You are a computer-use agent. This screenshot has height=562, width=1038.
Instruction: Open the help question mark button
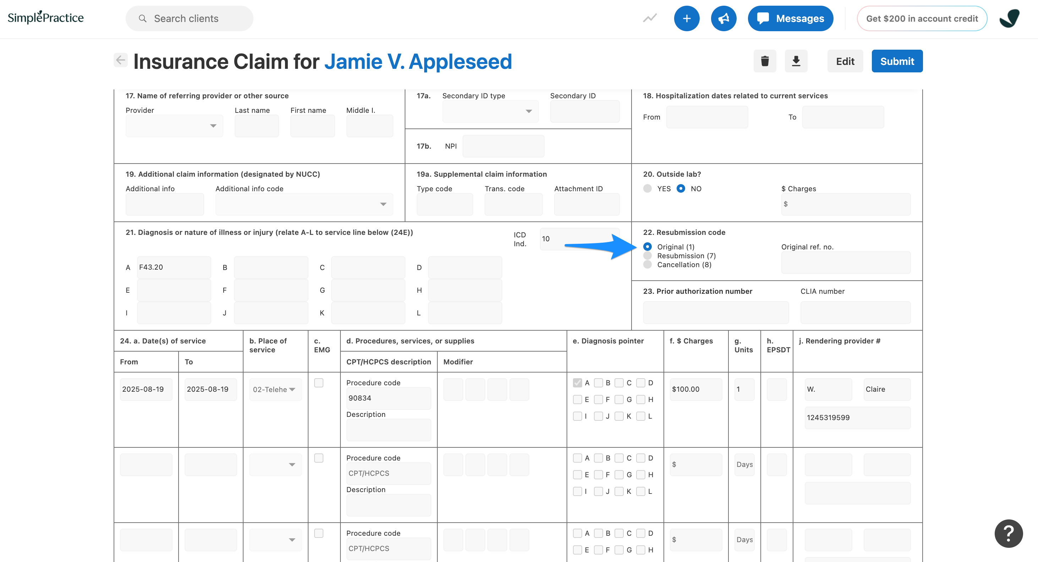pyautogui.click(x=1009, y=533)
